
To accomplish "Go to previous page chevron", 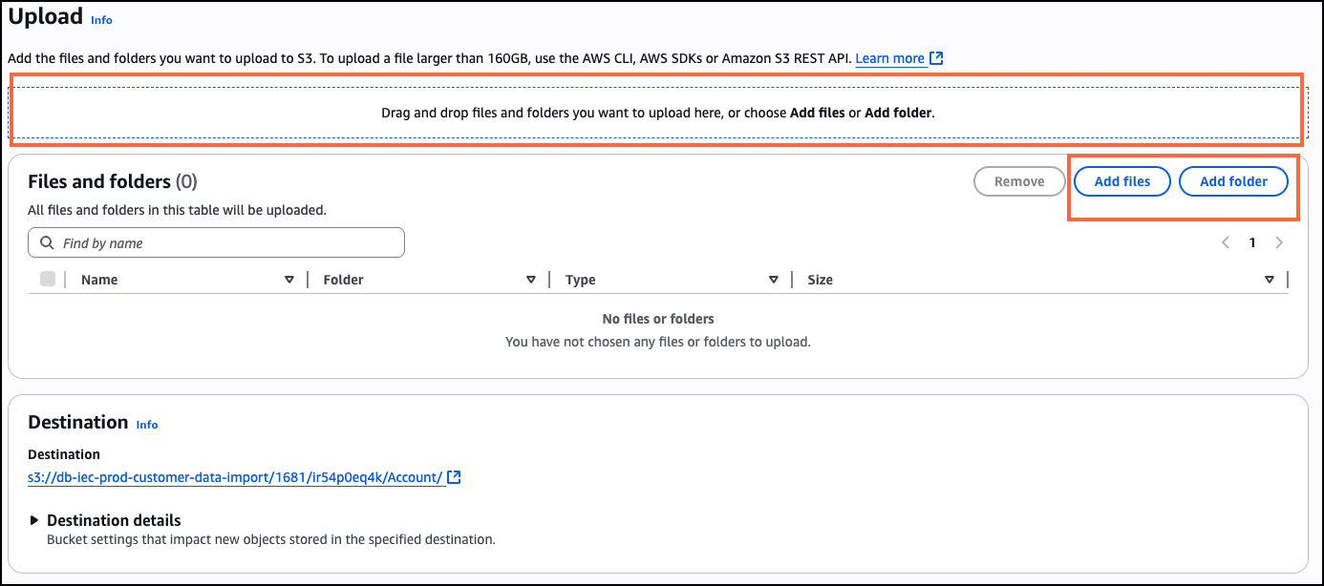I will 1226,242.
